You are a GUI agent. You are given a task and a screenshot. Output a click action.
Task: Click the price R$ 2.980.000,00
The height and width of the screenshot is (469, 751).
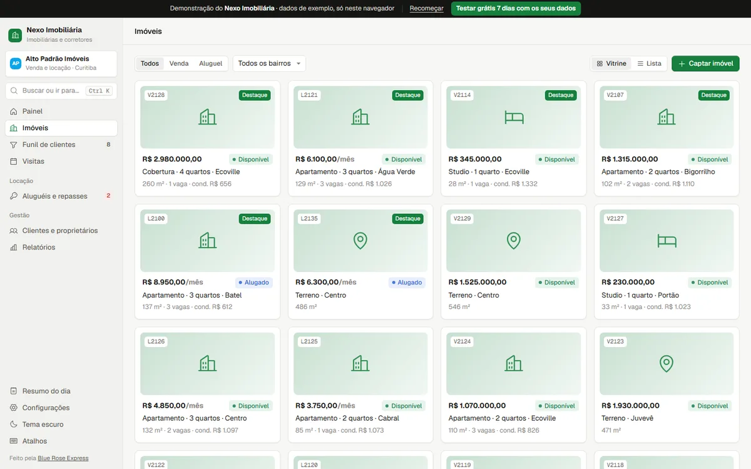pos(172,159)
